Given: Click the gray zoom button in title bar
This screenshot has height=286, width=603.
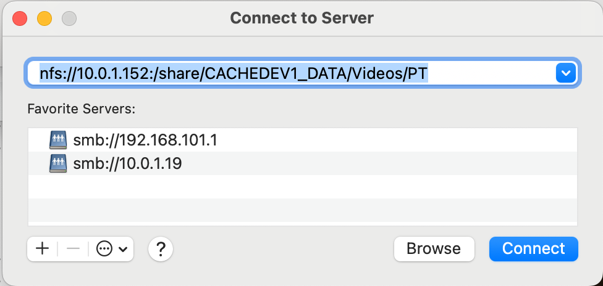Looking at the screenshot, I should [x=69, y=18].
